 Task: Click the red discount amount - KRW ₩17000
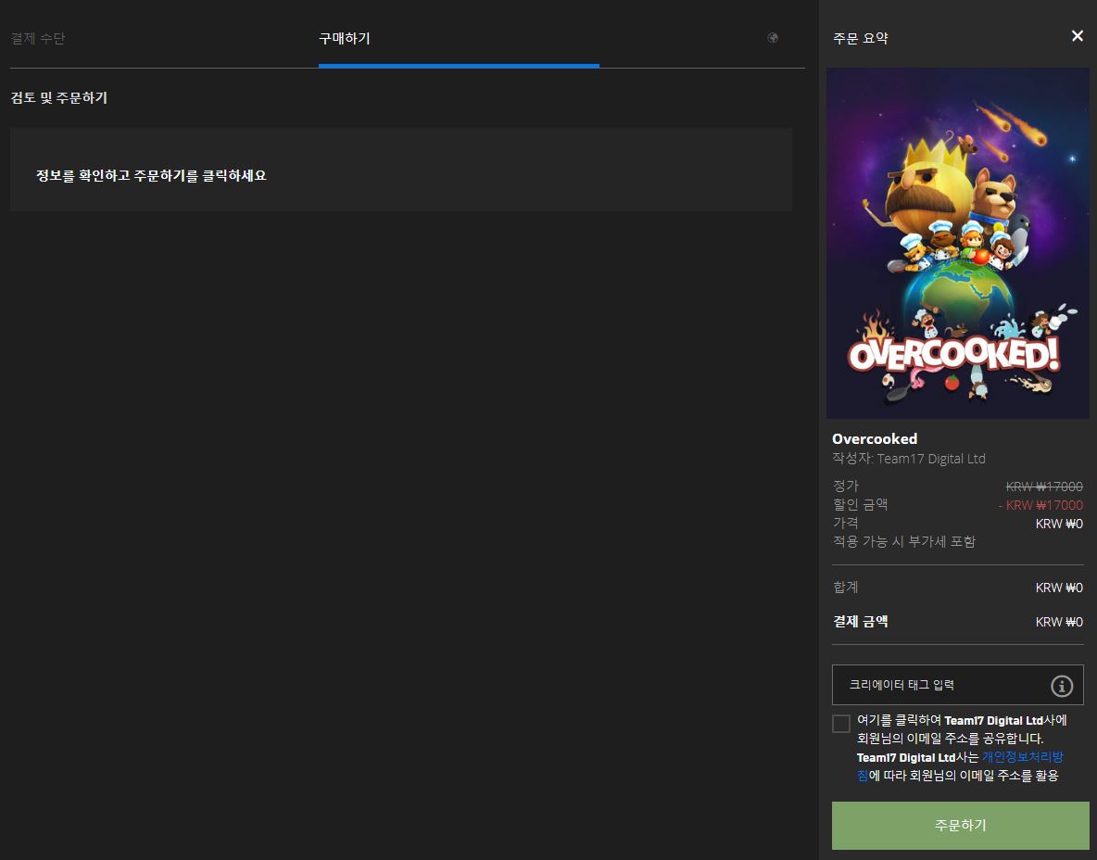pos(1040,505)
